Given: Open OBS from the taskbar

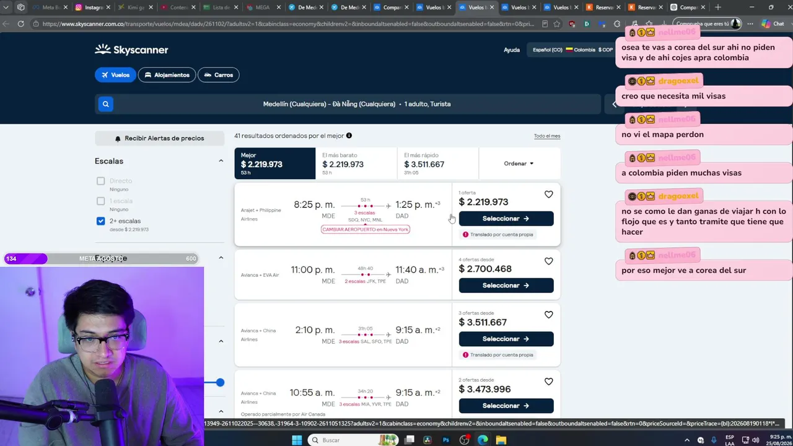Looking at the screenshot, I should [464, 440].
